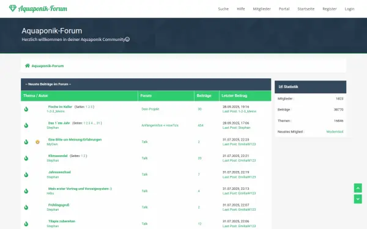Image resolution: width=367 pixels, height=229 pixels.
Task: Go to page 3 of Fische im Keller
Action: [x=91, y=107]
